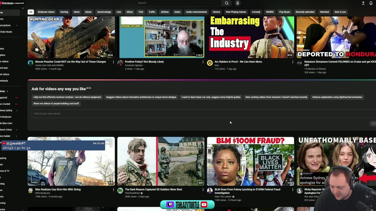The height and width of the screenshot is (211, 376).
Task: Select the Watched chip
Action: click(x=324, y=12)
